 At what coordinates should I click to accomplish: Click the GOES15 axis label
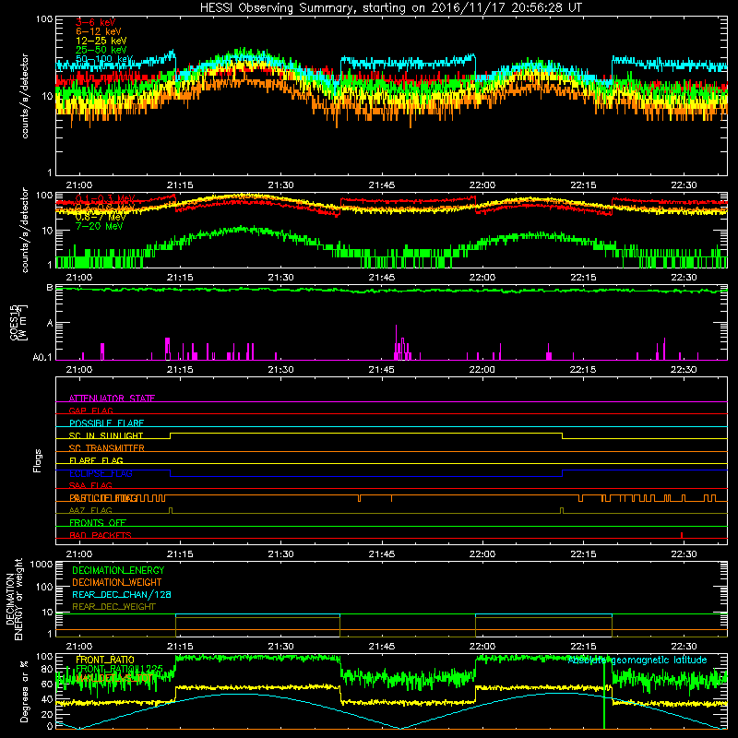point(14,322)
